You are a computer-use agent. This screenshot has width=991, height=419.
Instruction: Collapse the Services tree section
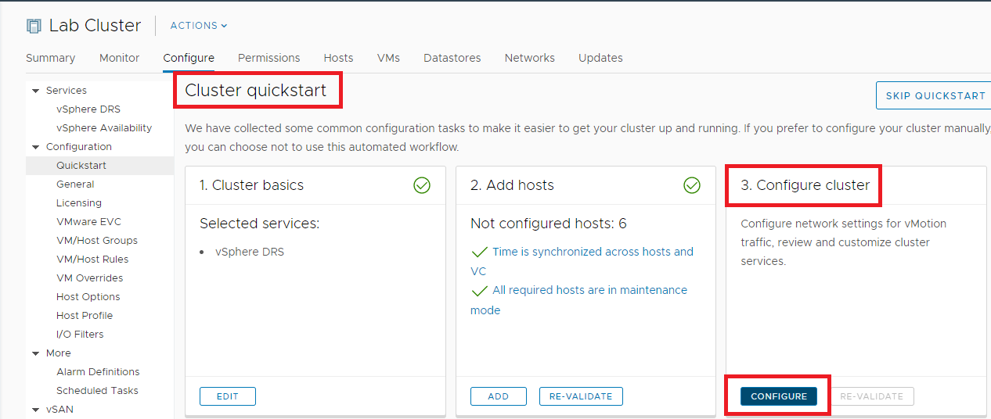pos(35,91)
